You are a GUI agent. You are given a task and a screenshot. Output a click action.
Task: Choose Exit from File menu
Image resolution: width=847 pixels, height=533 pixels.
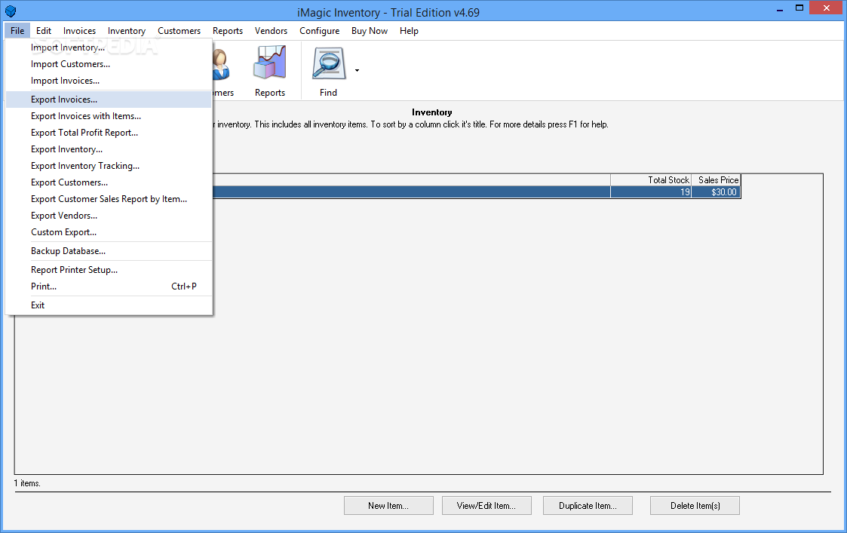click(109, 305)
